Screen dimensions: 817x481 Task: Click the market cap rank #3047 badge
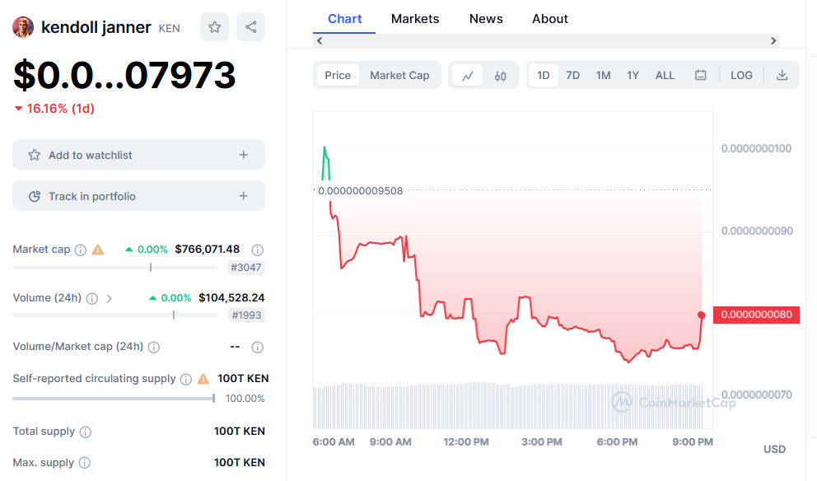[x=246, y=268]
